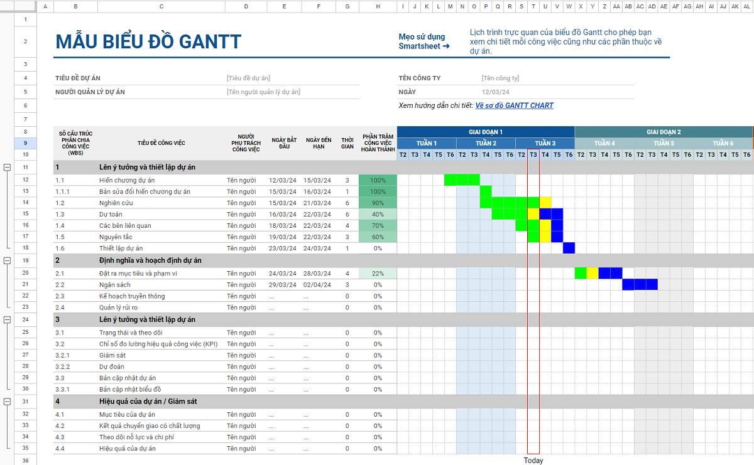The height and width of the screenshot is (465, 754).
Task: Select the TUẦN 3 week header
Action: (545, 143)
